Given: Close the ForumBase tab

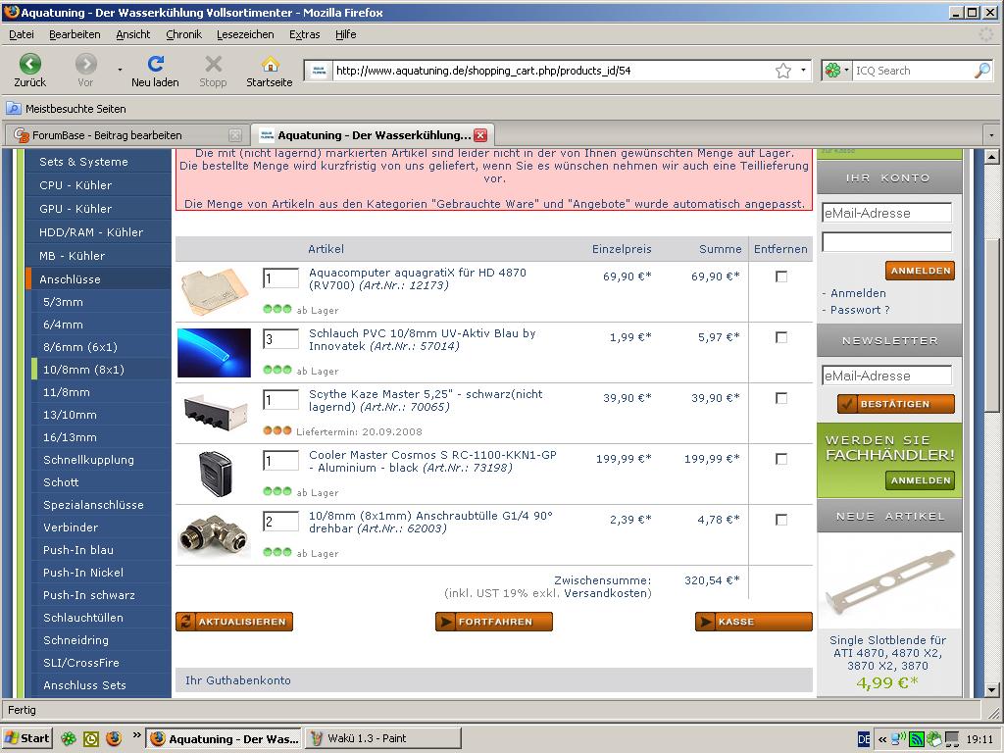Looking at the screenshot, I should [235, 135].
